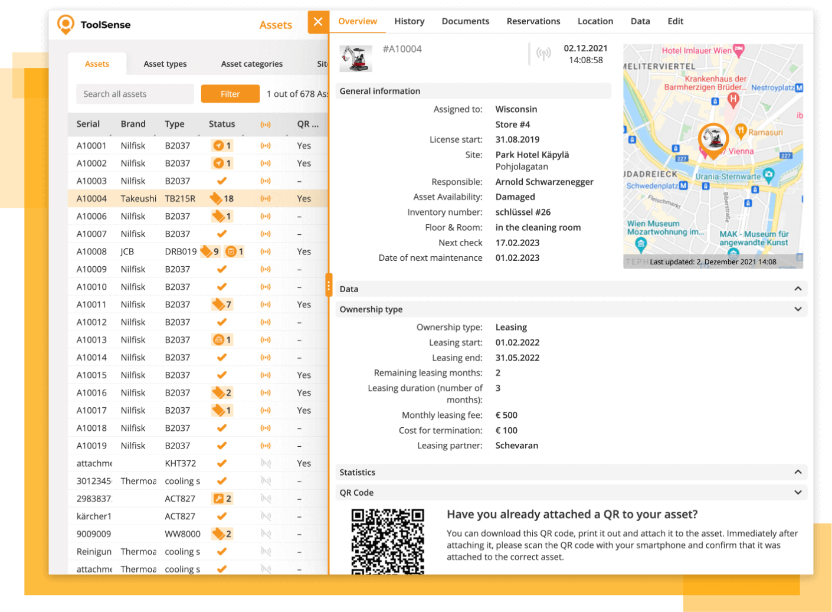Click the orange Filter button
Screen dimensions: 832x612
tap(230, 94)
